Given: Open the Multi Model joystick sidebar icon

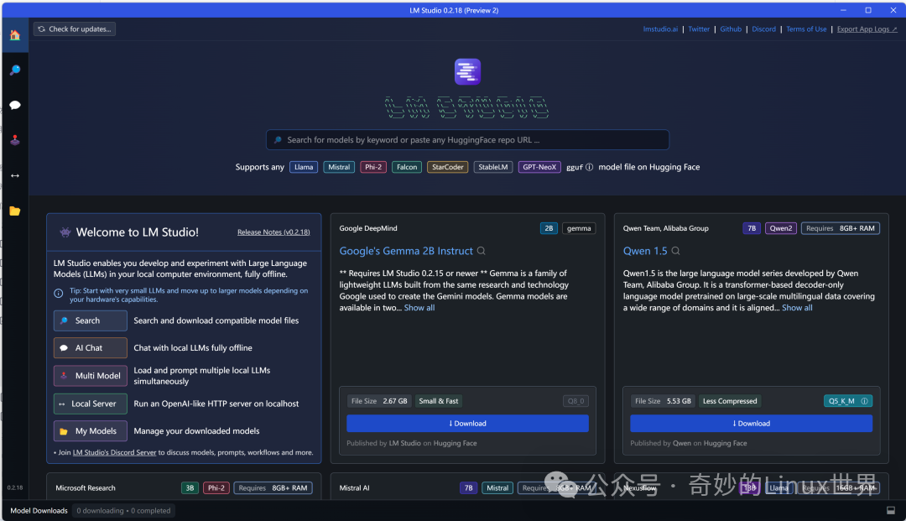Looking at the screenshot, I should (15, 140).
